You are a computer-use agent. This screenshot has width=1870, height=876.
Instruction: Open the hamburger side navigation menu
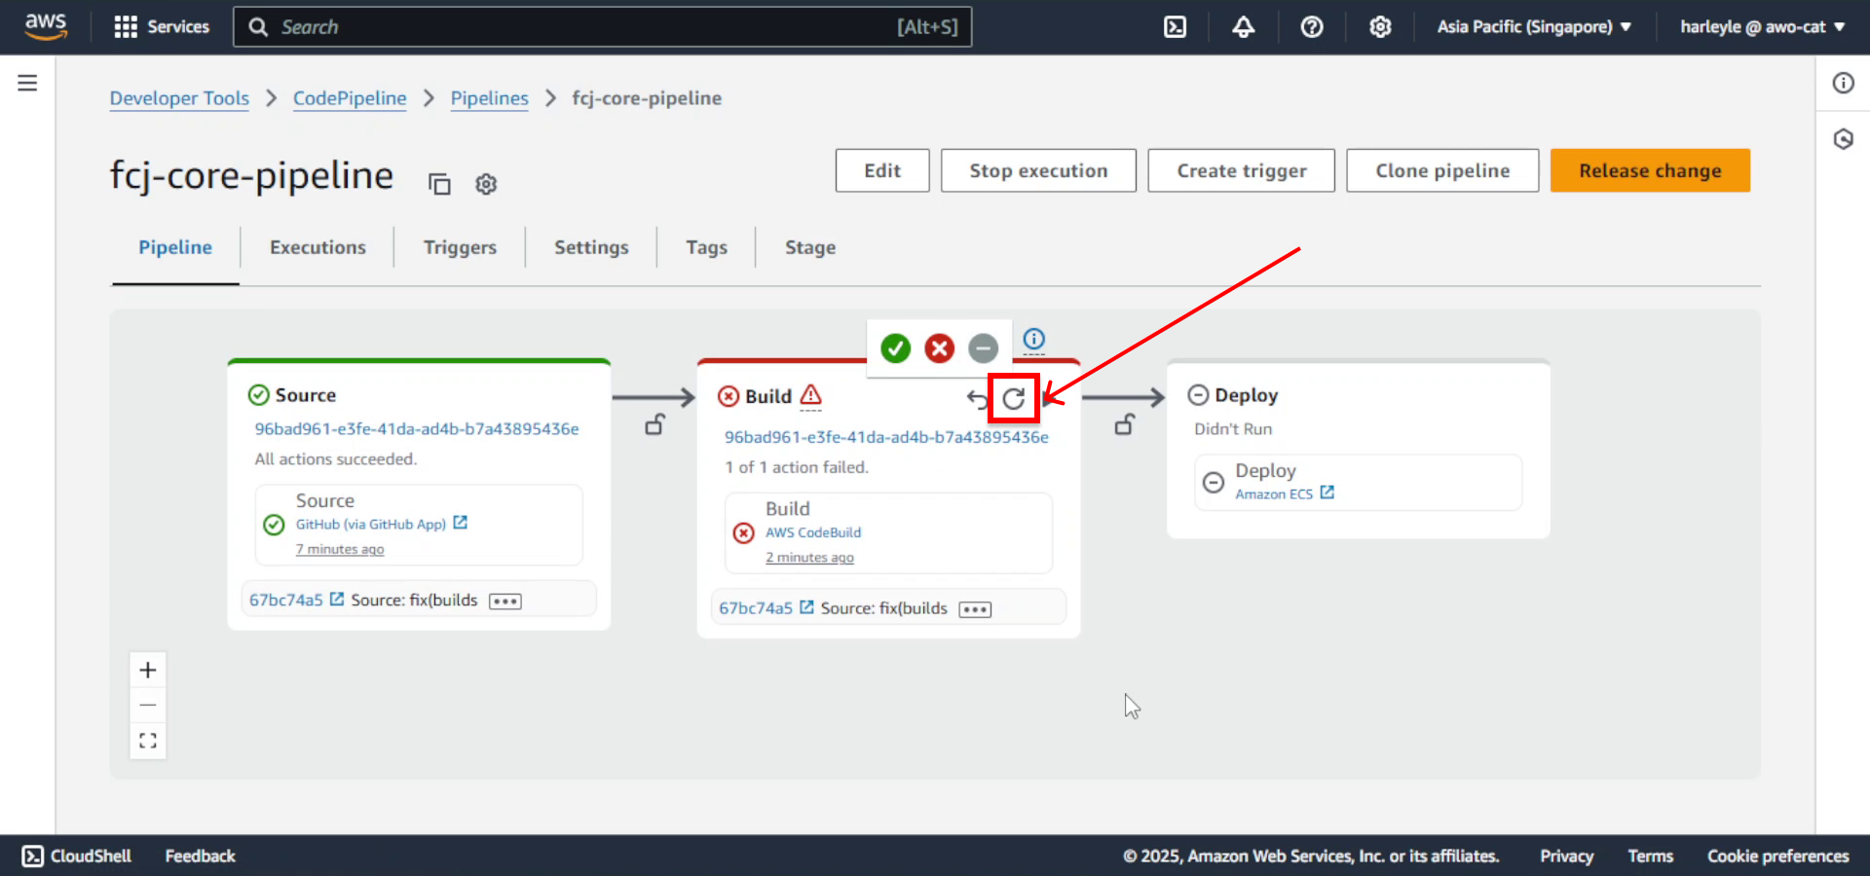tap(27, 83)
